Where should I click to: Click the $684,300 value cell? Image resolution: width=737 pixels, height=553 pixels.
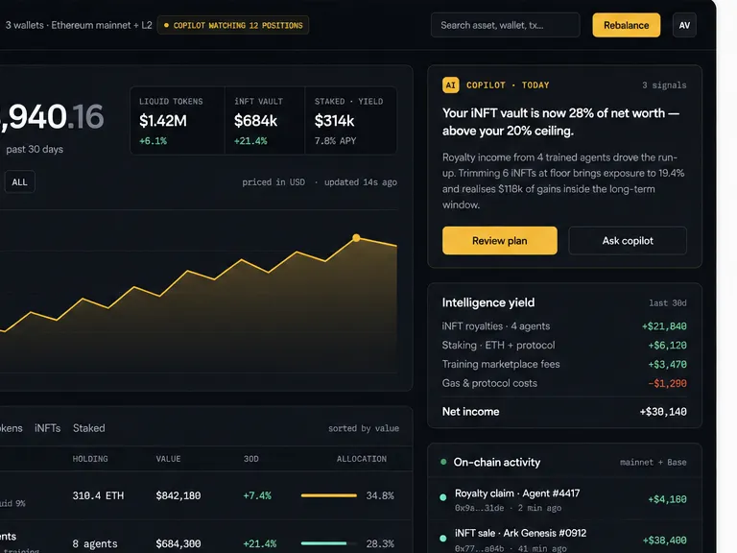[x=178, y=544]
